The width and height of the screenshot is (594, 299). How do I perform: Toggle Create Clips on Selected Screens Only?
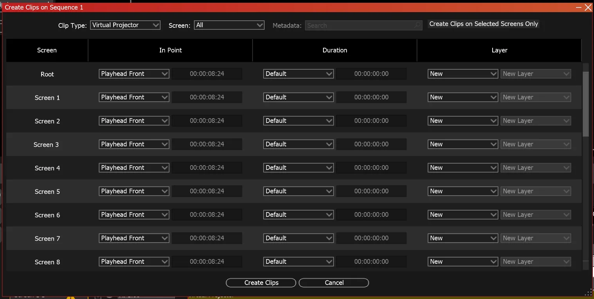tap(484, 24)
